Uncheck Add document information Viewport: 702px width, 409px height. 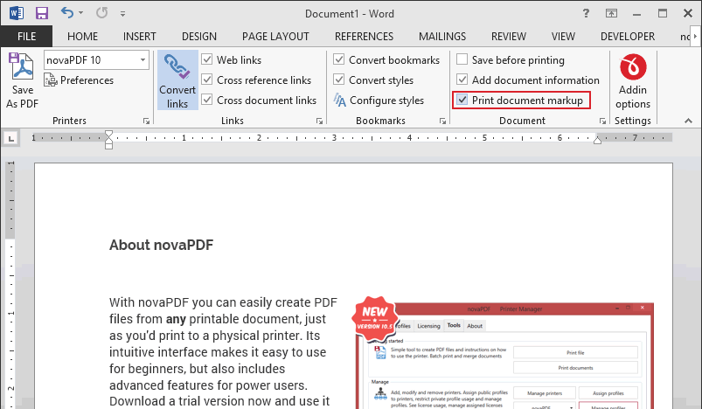[462, 80]
